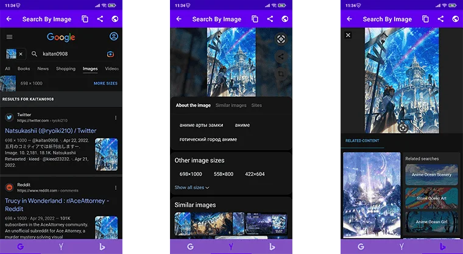Open globe browser icon in left phone header
Image resolution: width=463 pixels, height=254 pixels.
click(115, 19)
